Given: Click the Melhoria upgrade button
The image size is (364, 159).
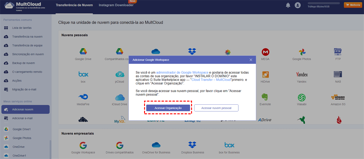Looking at the screenshot, I should (352, 5).
